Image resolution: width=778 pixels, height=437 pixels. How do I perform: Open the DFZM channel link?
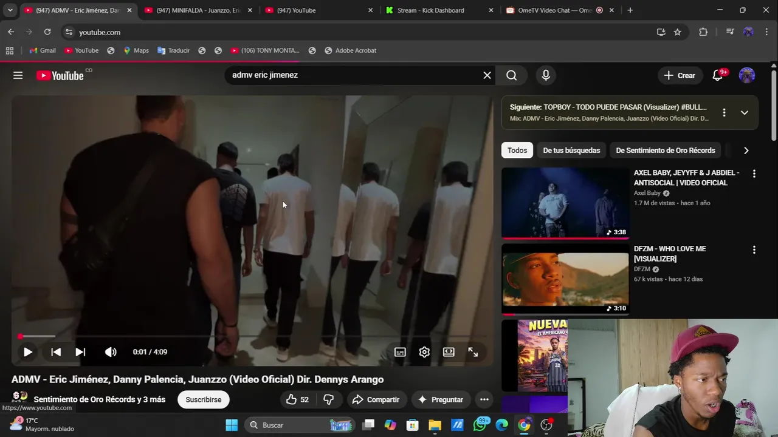[x=642, y=269]
